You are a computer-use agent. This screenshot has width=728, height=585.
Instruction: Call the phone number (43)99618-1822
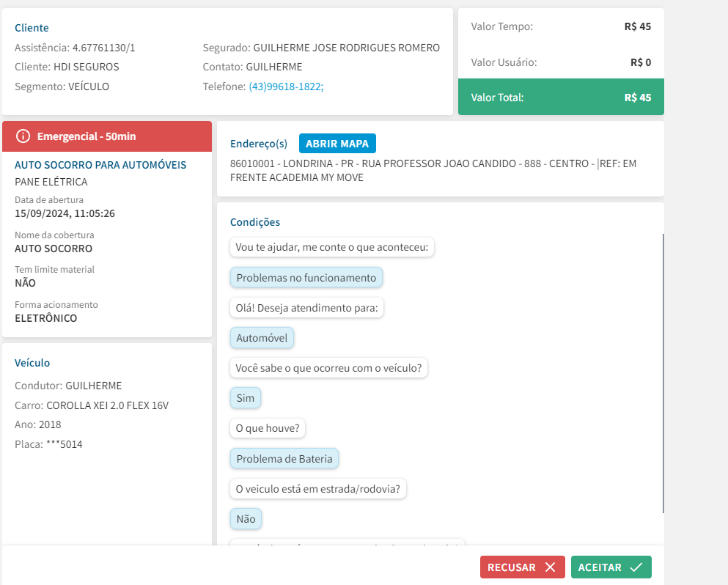(x=286, y=87)
